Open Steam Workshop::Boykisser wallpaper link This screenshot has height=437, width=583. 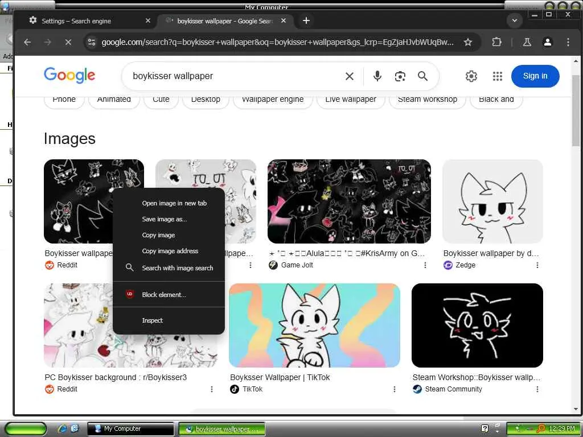tap(477, 377)
